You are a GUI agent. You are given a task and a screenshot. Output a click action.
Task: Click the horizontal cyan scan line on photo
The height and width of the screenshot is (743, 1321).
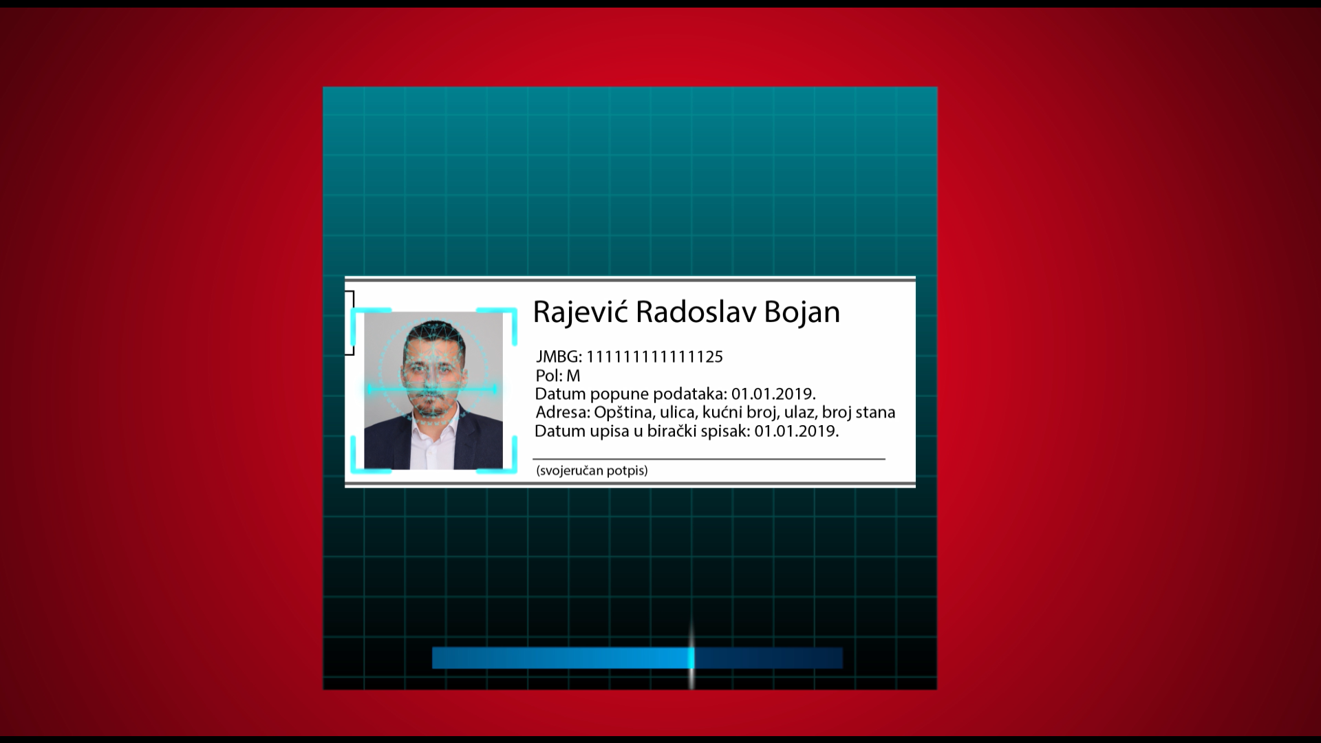[432, 390]
